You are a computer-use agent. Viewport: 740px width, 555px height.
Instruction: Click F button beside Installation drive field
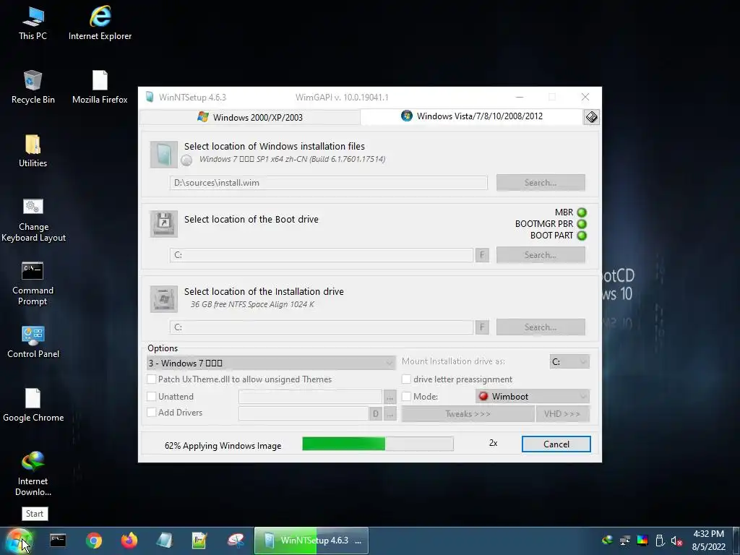482,327
